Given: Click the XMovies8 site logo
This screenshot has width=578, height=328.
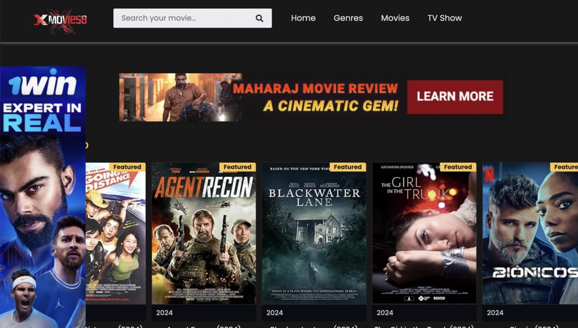Looking at the screenshot, I should pos(60,20).
